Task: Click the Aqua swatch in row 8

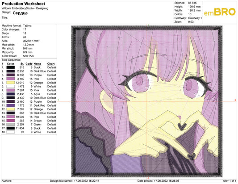Action: pyautogui.click(x=10, y=94)
